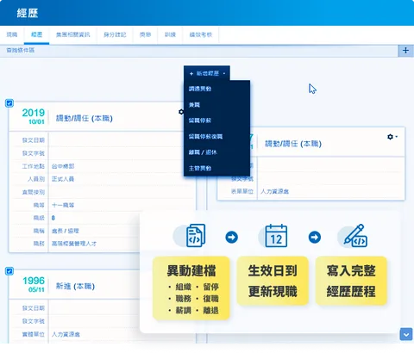Click 人力資源處 in the 1996 card
This screenshot has height=353, width=414.
click(x=66, y=334)
